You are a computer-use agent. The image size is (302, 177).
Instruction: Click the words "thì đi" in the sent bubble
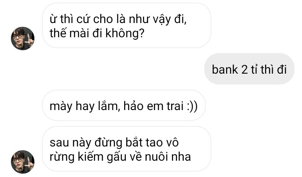tap(273, 69)
